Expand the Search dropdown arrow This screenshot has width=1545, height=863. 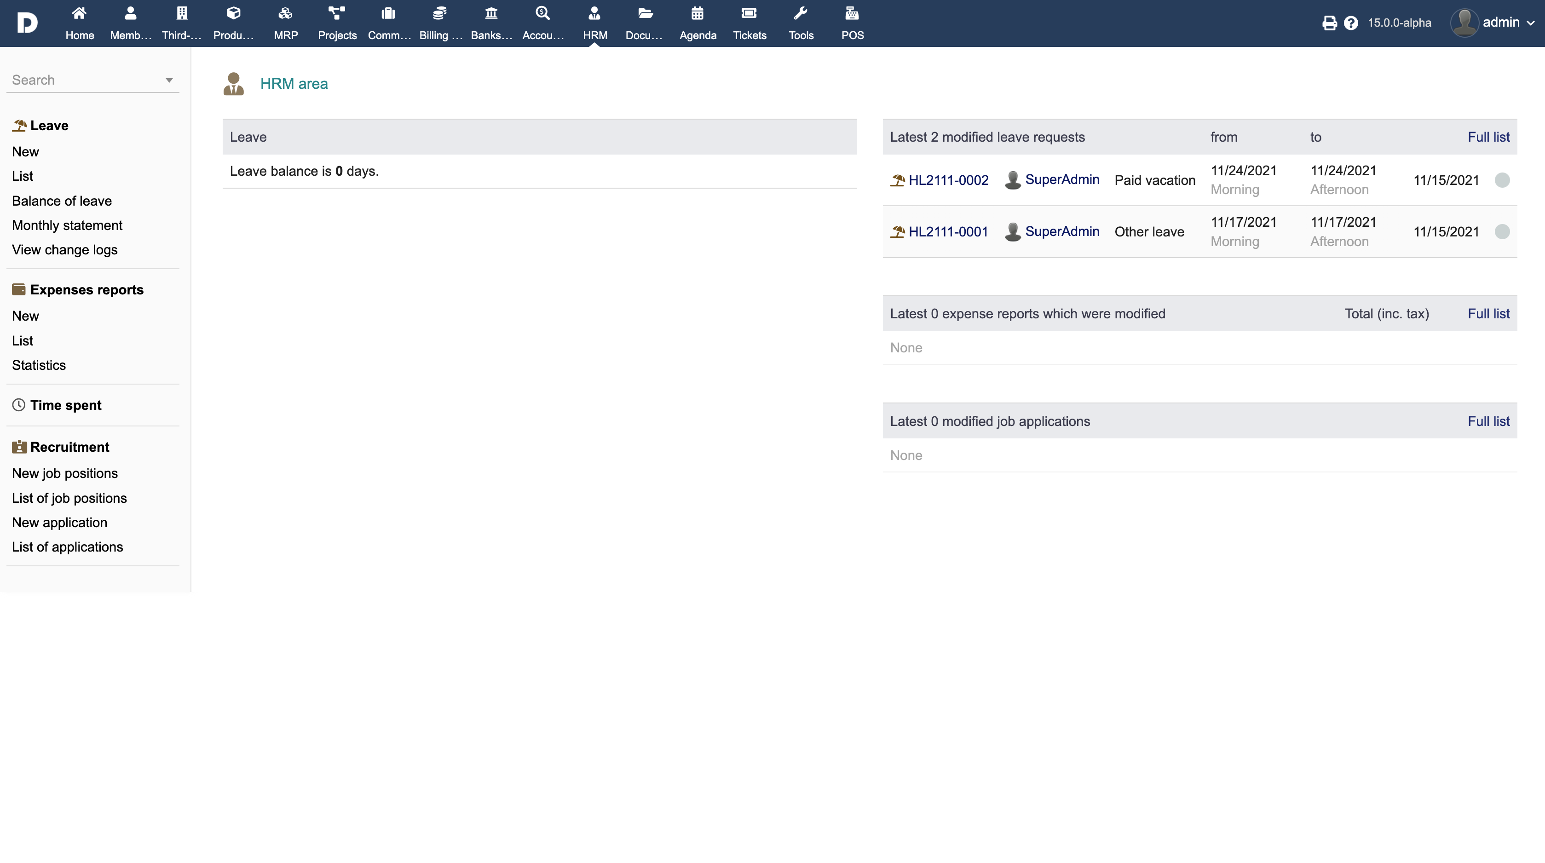(x=169, y=81)
